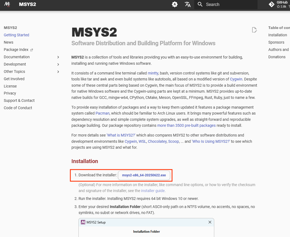Expand the Documentation section chevron

click(58, 57)
